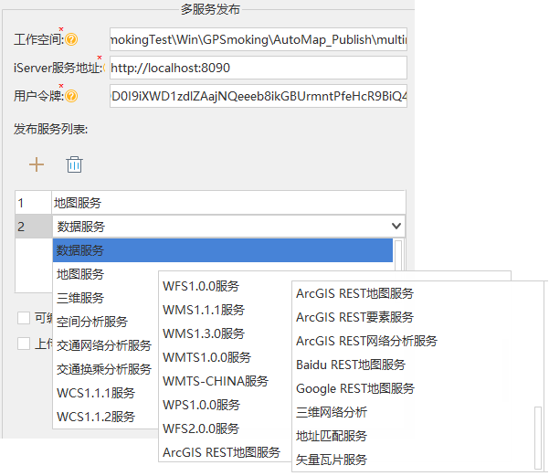Toggle the checkbox beginning with 可

tap(24, 318)
